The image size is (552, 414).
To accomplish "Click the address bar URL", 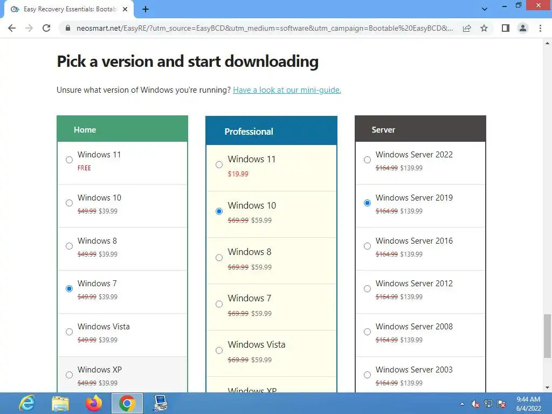I will [x=265, y=28].
